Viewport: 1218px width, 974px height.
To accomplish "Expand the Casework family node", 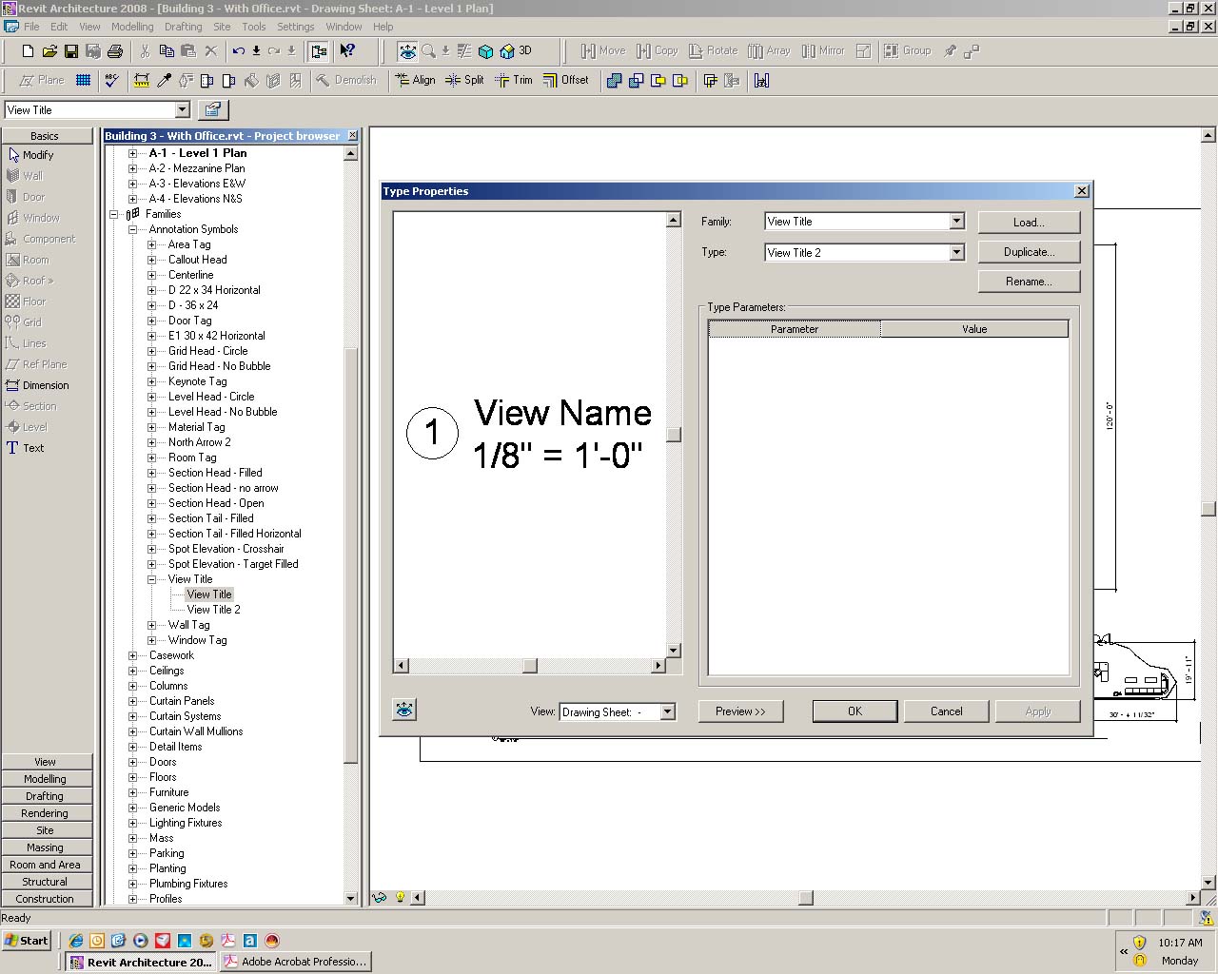I will [x=132, y=655].
